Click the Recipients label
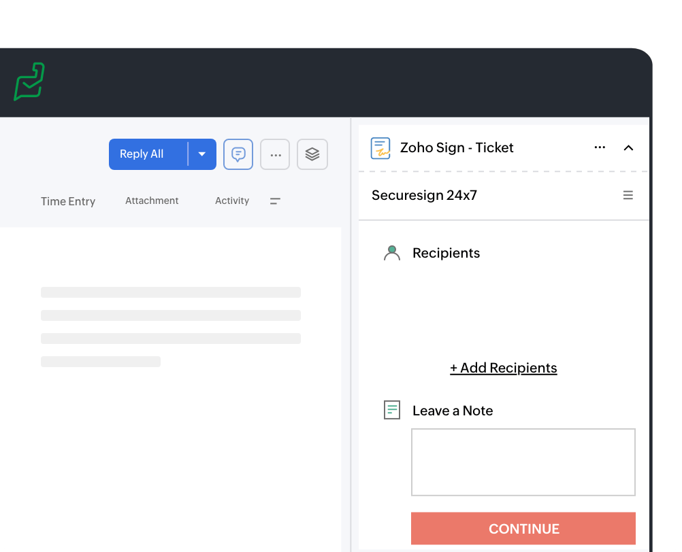Viewport: 682px width, 552px height. click(x=446, y=253)
